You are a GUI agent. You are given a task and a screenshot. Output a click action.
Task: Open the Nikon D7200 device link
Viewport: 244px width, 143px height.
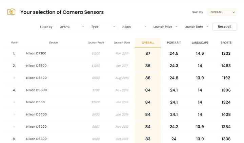pos(36,53)
